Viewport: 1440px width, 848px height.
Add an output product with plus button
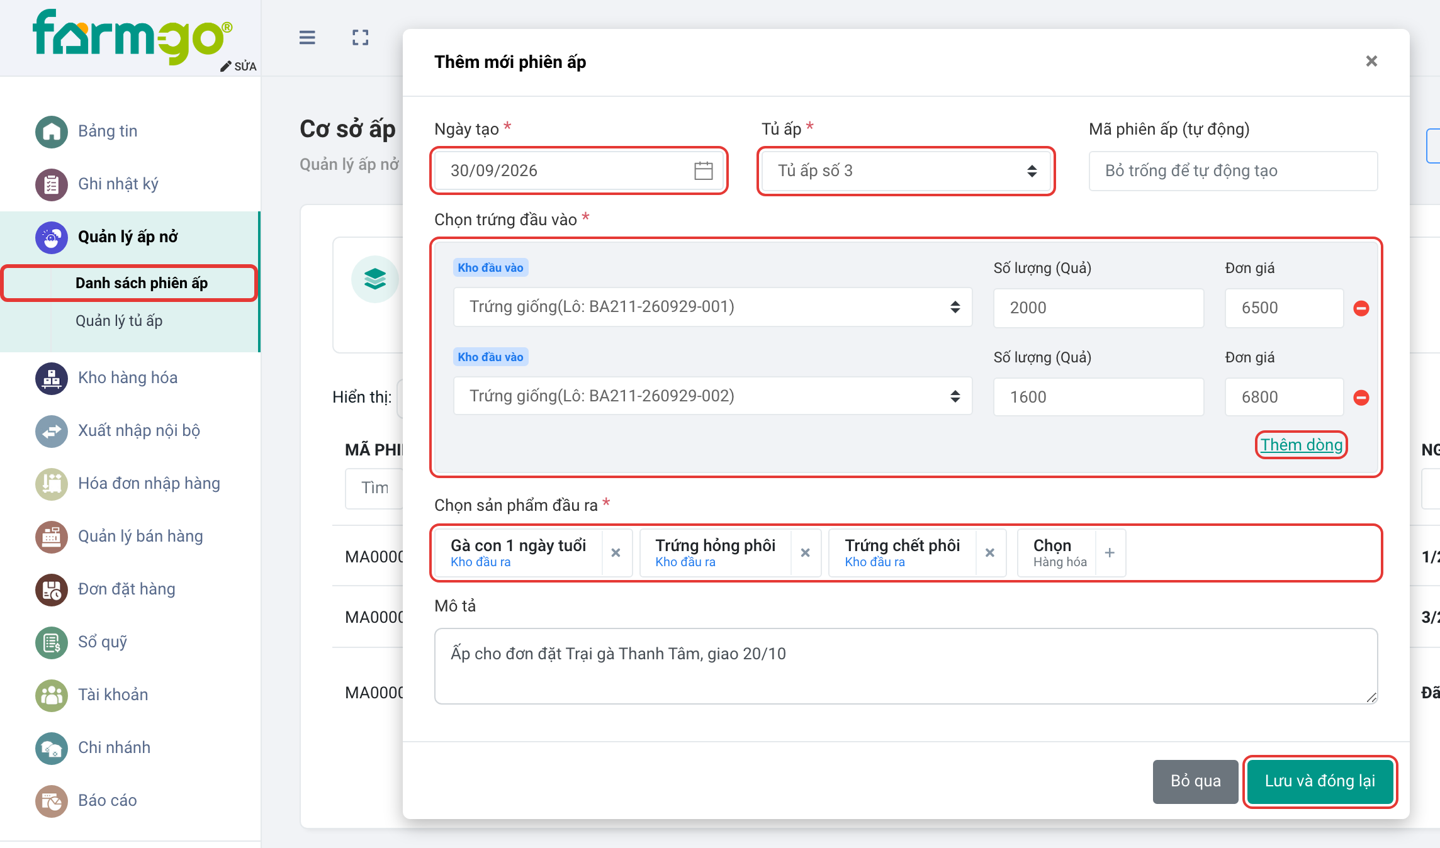[x=1110, y=552]
